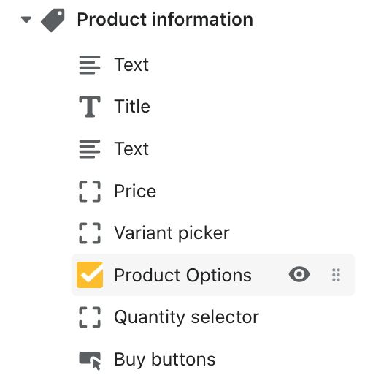
Task: Click the Product Options drag handle dots
Action: [x=337, y=275]
